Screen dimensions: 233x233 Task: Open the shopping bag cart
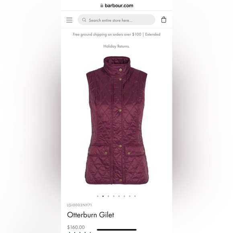[x=164, y=20]
